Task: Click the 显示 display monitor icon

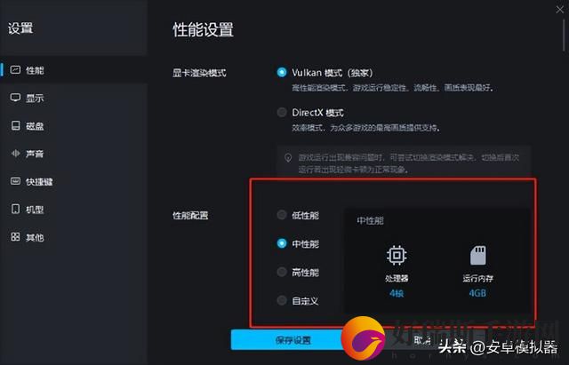Action: (15, 98)
